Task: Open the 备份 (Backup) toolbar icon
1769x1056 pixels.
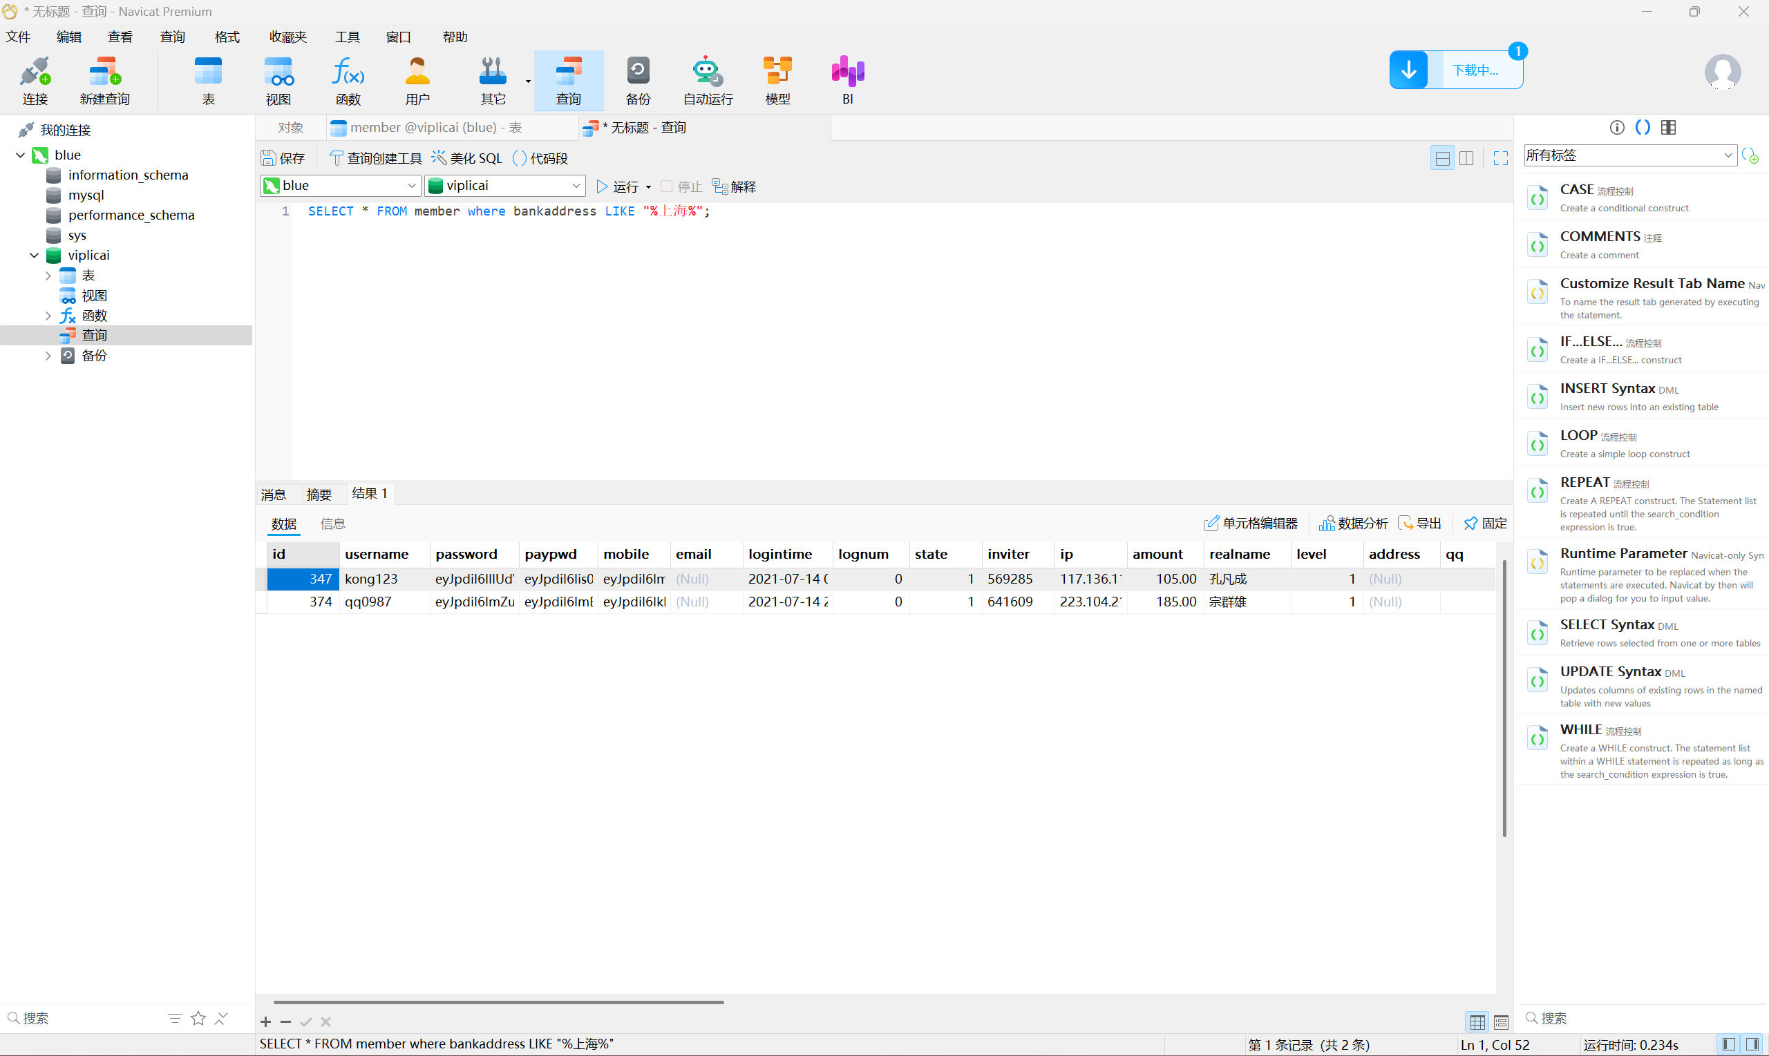Action: coord(638,80)
